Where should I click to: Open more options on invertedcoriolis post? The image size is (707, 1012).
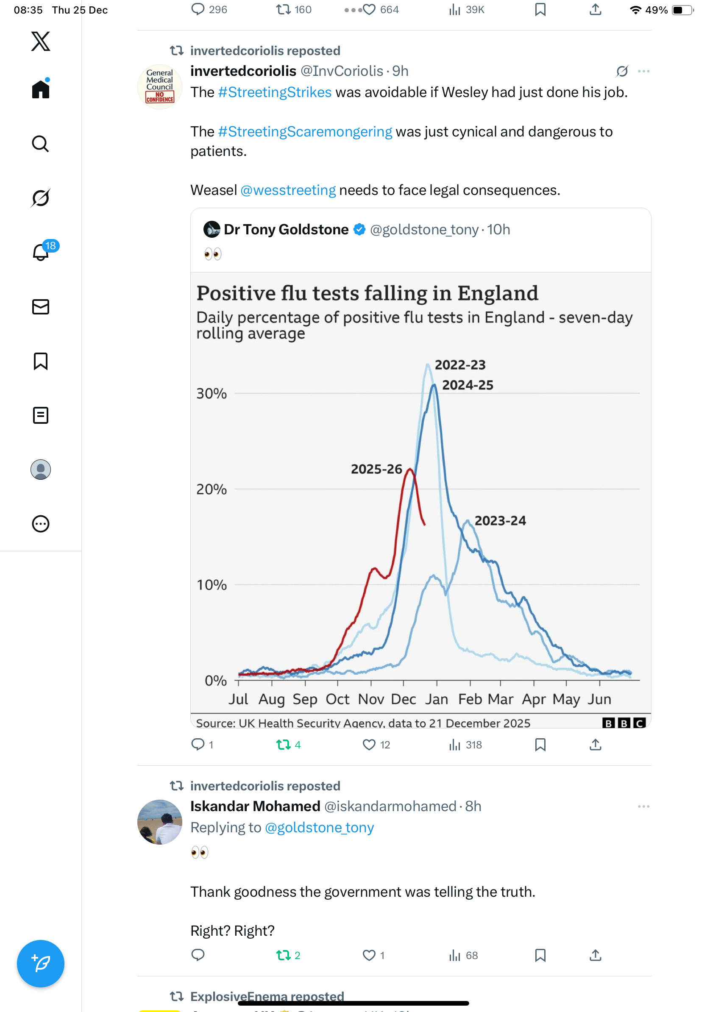pos(643,71)
